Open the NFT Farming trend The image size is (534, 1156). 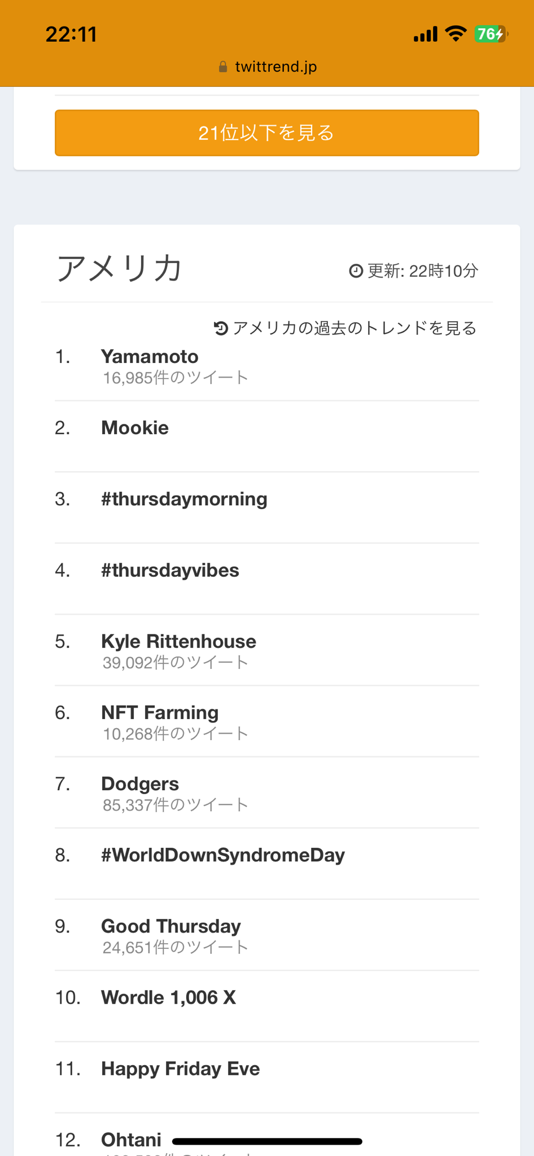[x=160, y=712]
